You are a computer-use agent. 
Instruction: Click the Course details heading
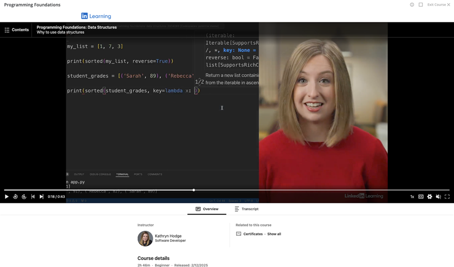(x=154, y=258)
